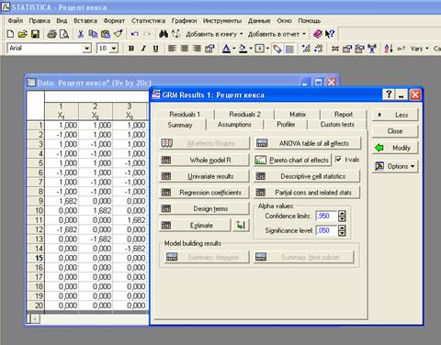
Task: Apply Underline formatting
Action: click(155, 49)
